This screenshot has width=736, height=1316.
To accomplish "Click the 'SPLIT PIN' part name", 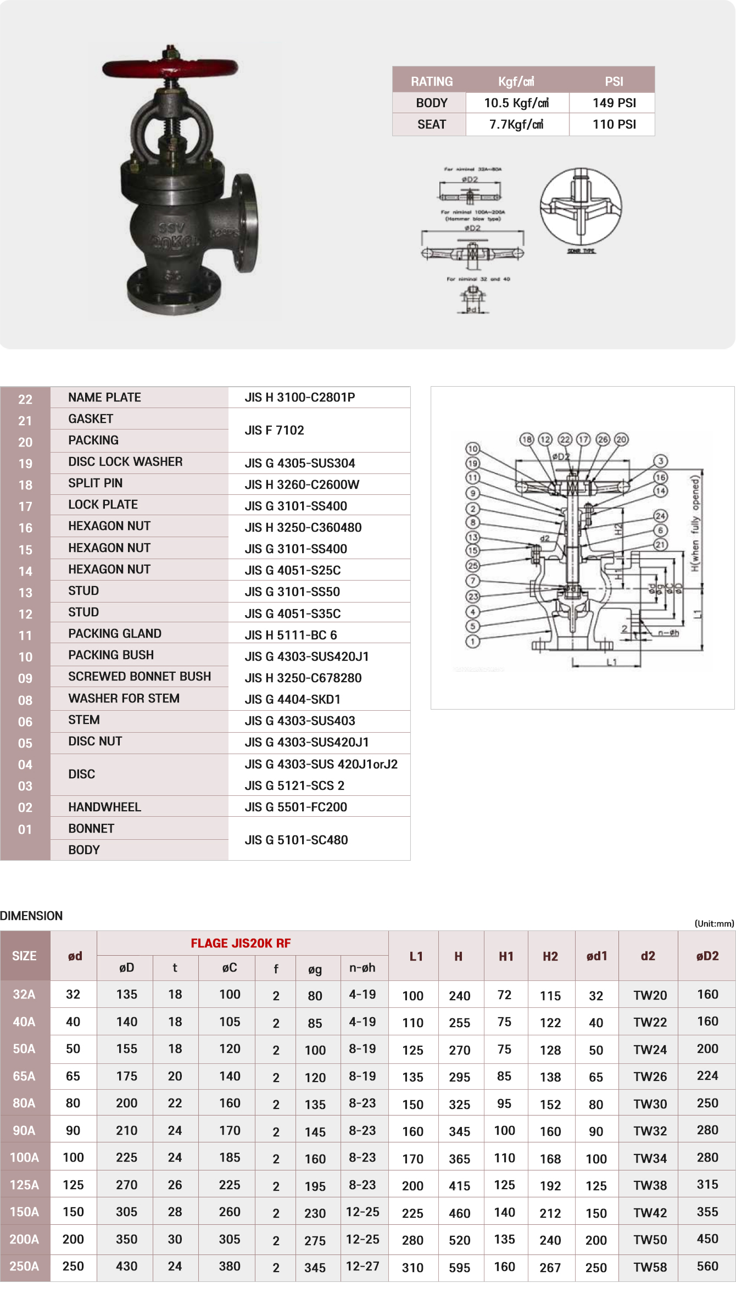I will click(x=96, y=483).
